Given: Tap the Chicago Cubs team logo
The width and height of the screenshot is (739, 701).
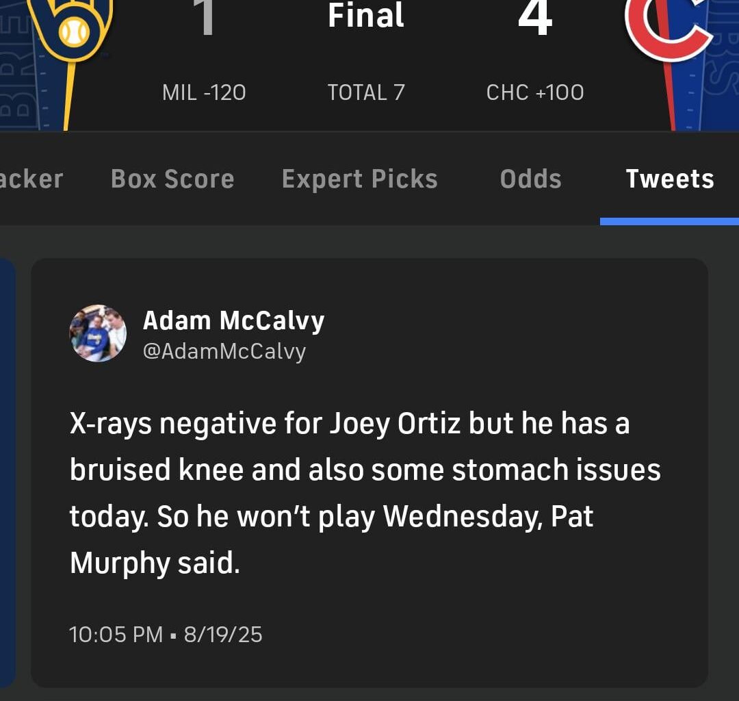Looking at the screenshot, I should pyautogui.click(x=667, y=27).
